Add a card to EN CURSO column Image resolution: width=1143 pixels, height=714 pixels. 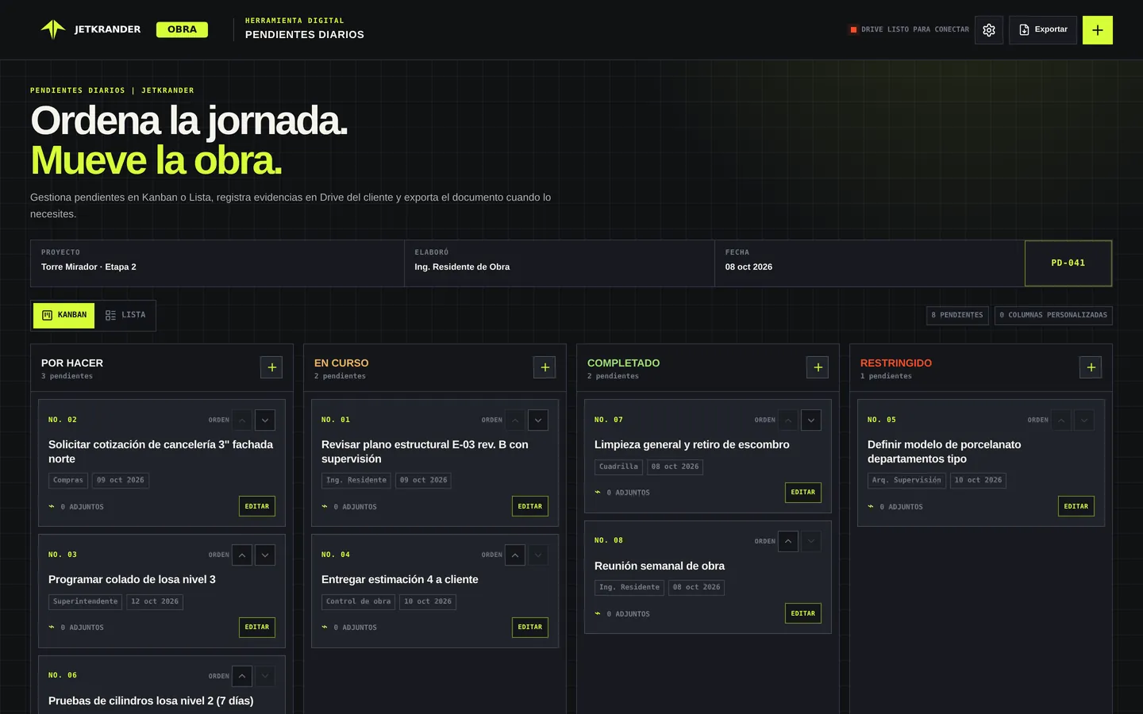545,367
